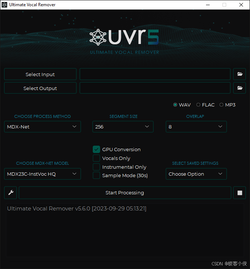
Task: Open the input folder browse icon
Action: [x=239, y=74]
